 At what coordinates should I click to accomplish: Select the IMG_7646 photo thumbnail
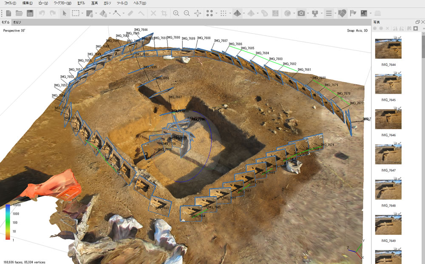(x=388, y=119)
